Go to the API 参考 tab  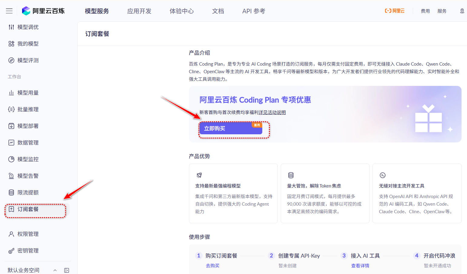click(x=254, y=11)
